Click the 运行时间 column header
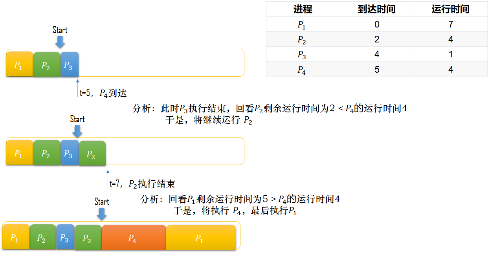The height and width of the screenshot is (253, 488). click(450, 9)
